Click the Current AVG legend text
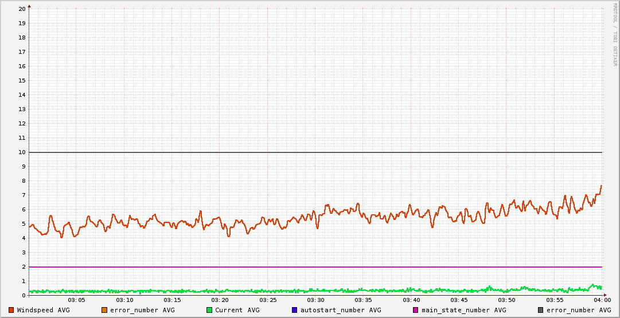Screen dimensions: 620x318 (x=237, y=310)
